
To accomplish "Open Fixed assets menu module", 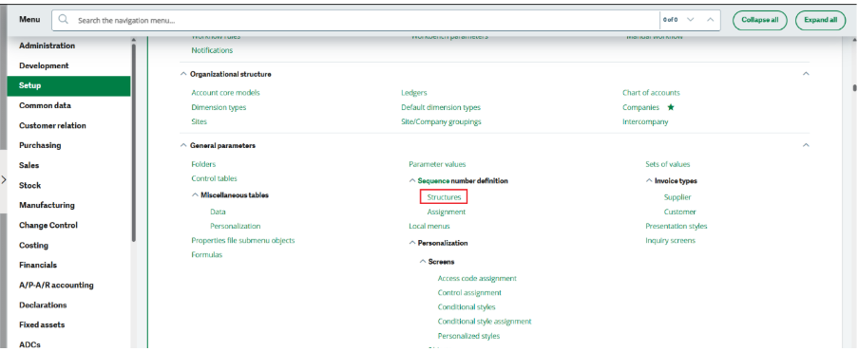I will [42, 324].
